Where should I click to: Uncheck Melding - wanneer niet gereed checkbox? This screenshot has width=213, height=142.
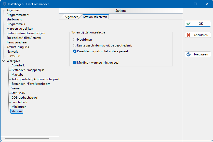point(75,63)
